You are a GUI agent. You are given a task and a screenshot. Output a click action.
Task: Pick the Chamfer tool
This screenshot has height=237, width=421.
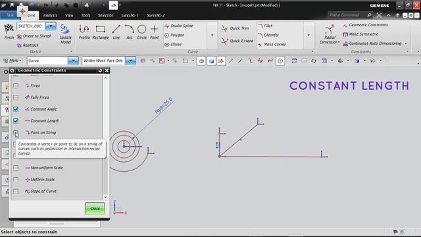[268, 35]
